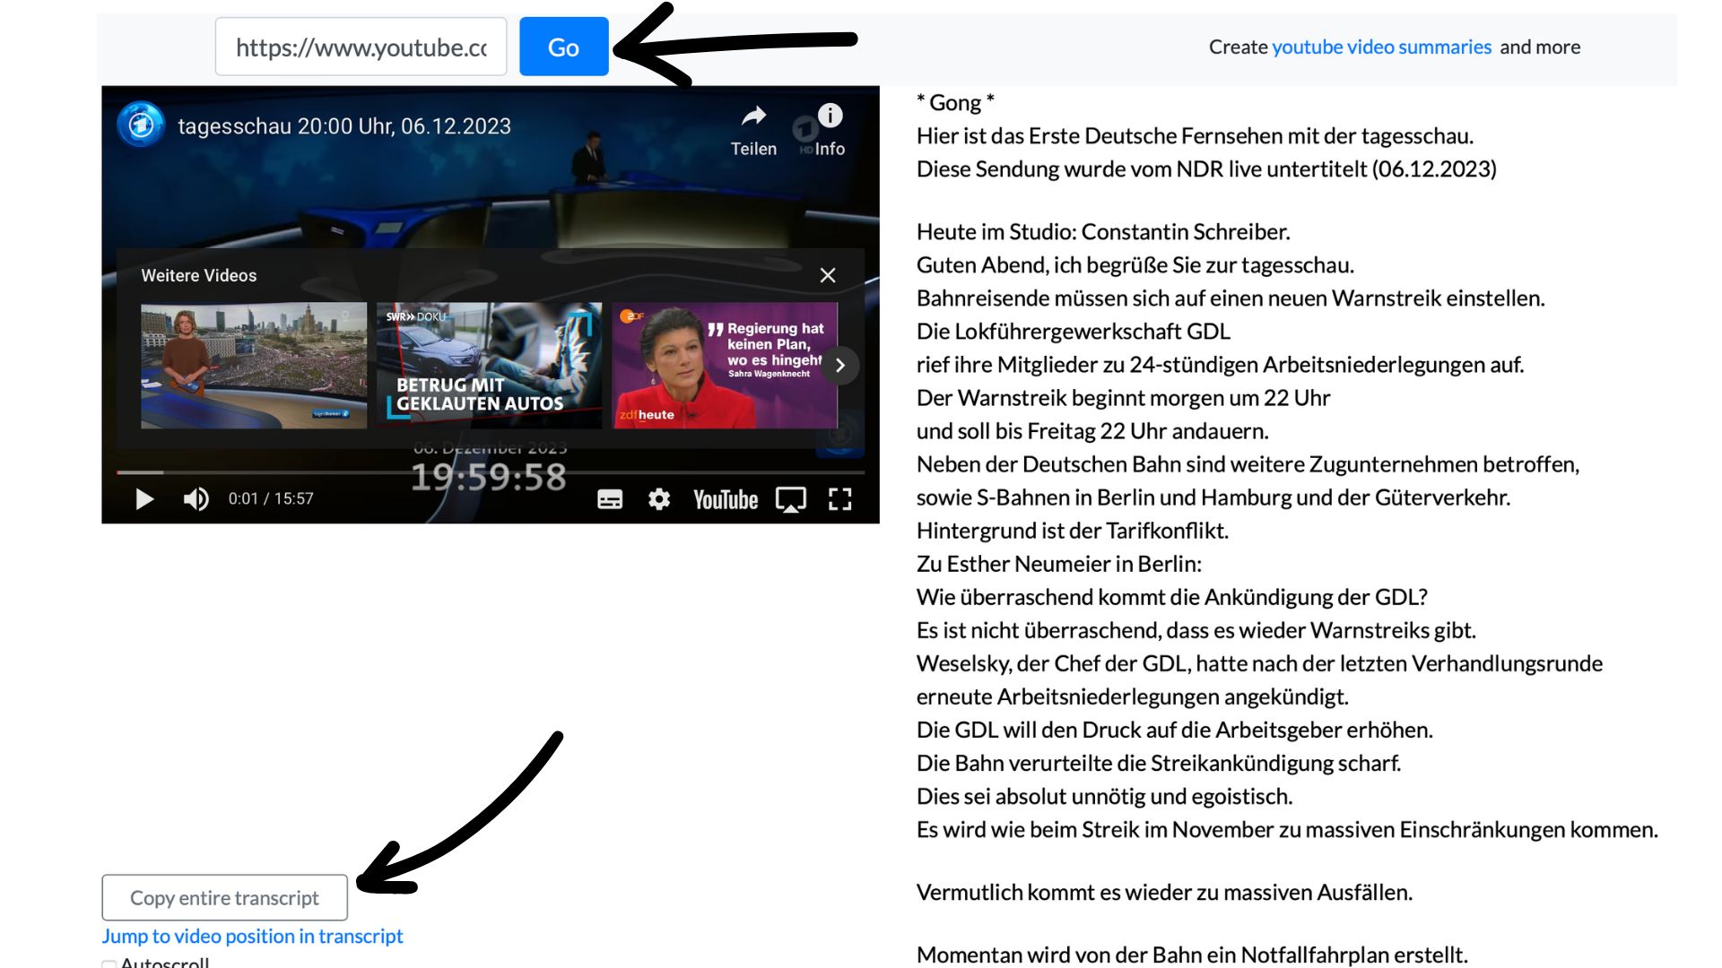Click the Share icon above the video
1722x968 pixels.
[754, 117]
